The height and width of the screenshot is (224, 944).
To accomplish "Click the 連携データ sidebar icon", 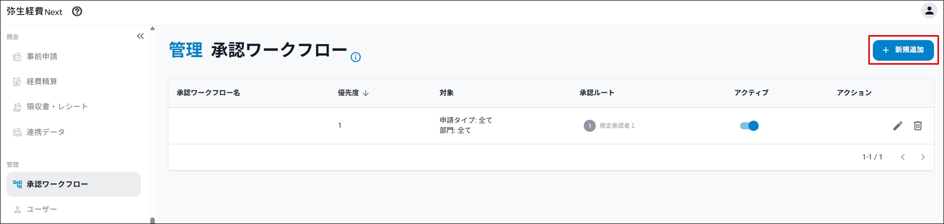I will pos(17,132).
